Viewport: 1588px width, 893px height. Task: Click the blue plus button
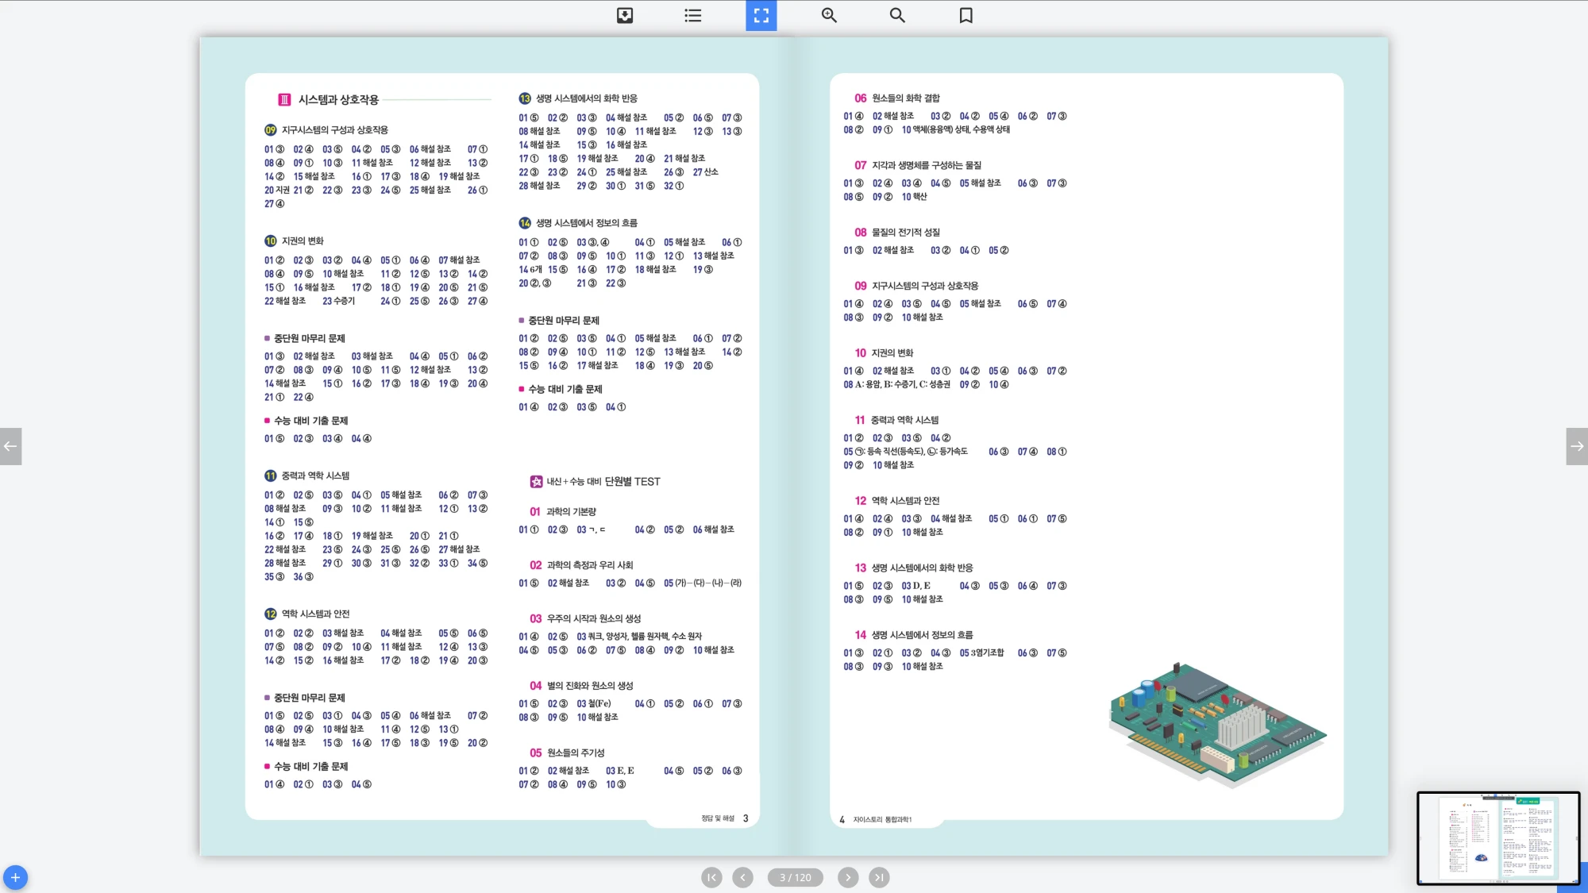click(x=15, y=877)
